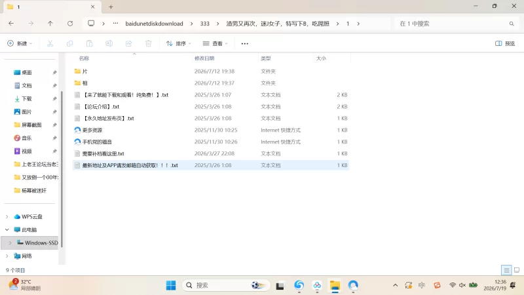Open the See more ellipsis menu in toolbar

tap(244, 43)
